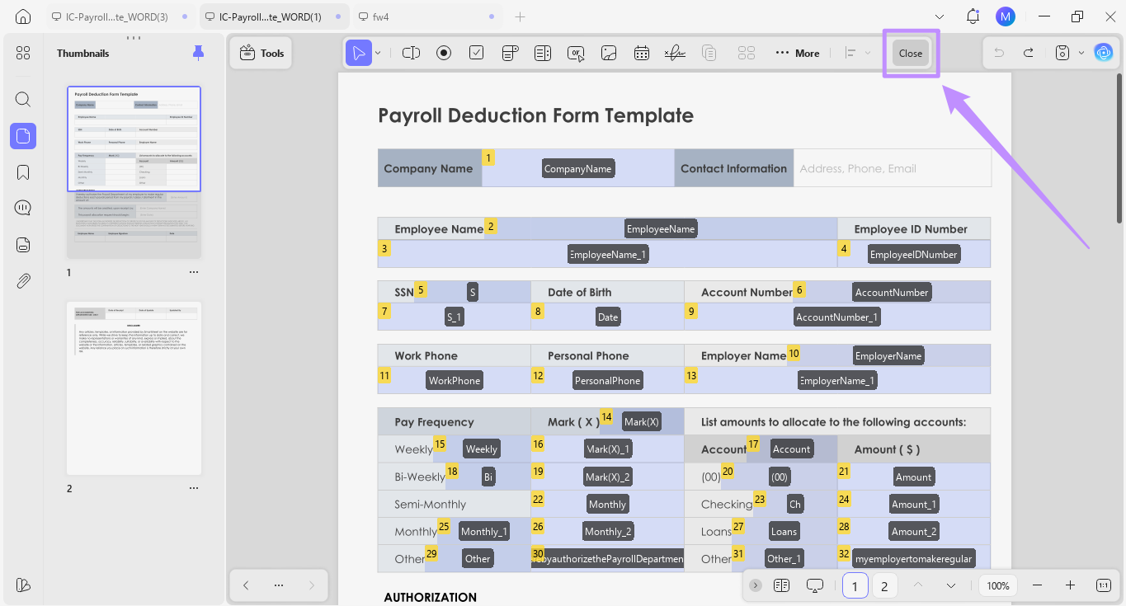Open the tab list chevron in the title bar
Image resolution: width=1126 pixels, height=606 pixels.
pyautogui.click(x=940, y=16)
